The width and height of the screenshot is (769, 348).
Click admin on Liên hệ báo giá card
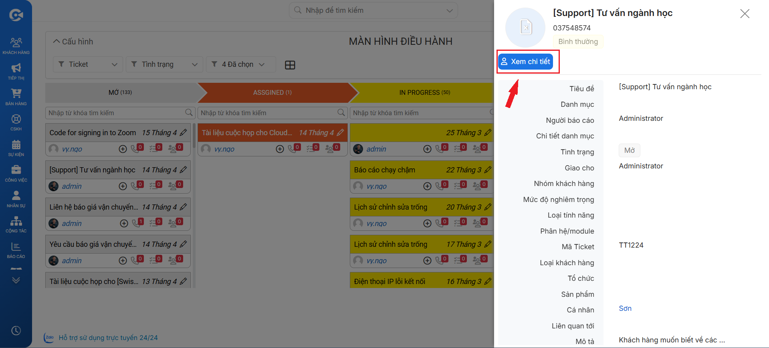[x=72, y=223]
